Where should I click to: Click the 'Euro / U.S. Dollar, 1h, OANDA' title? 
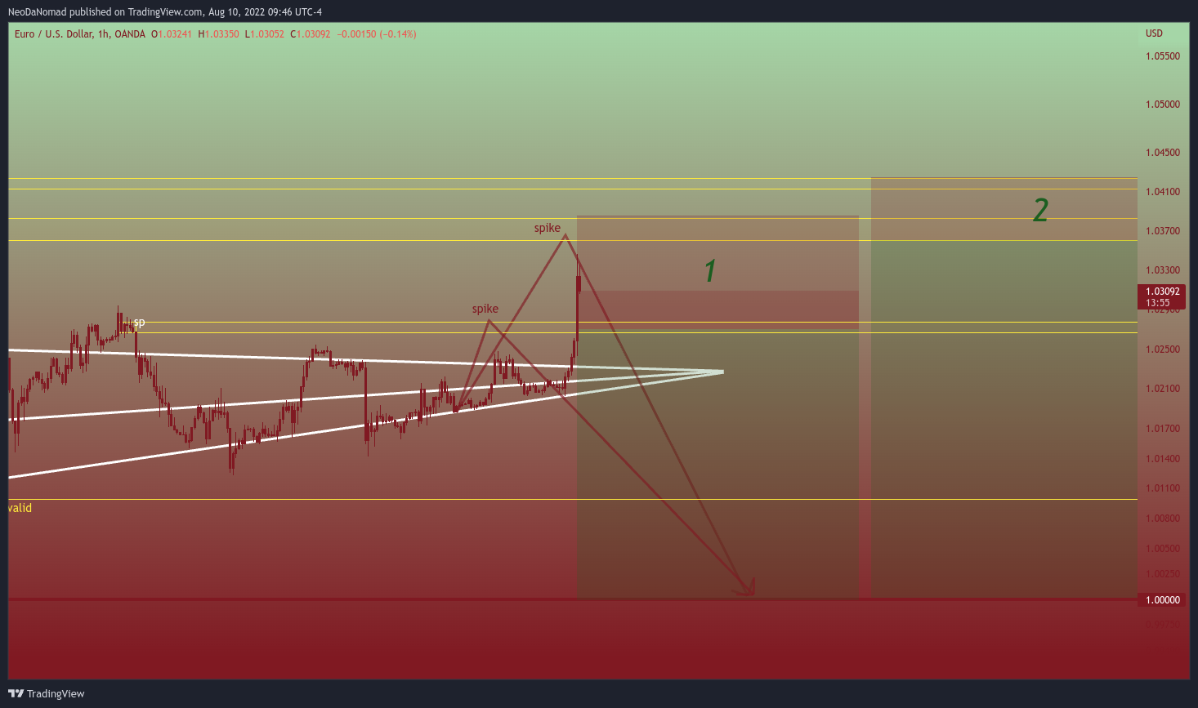point(80,34)
